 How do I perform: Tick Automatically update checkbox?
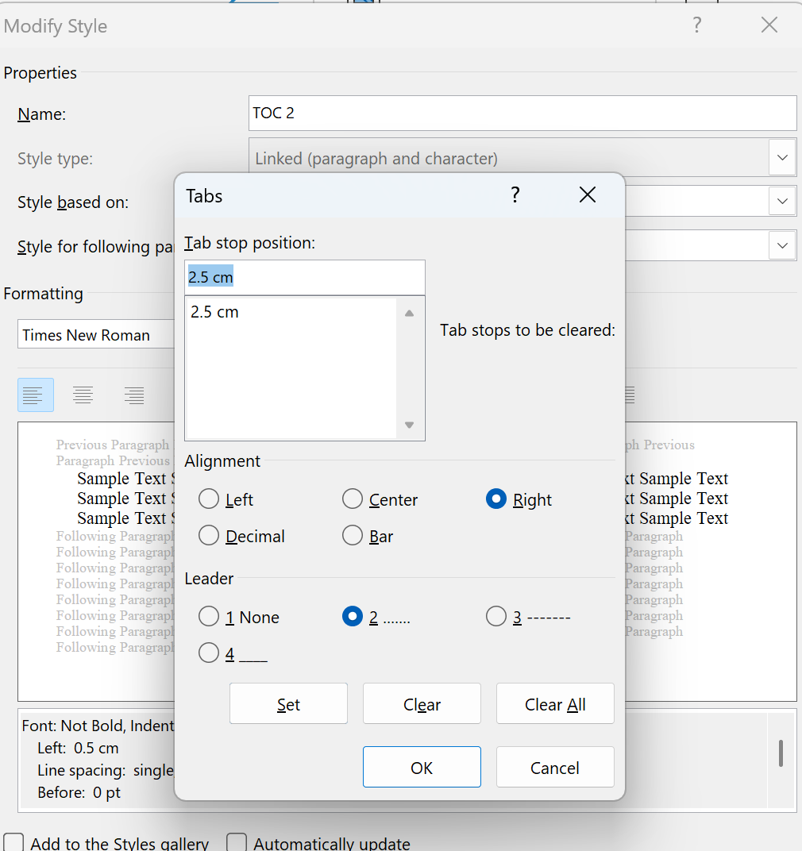[x=236, y=843]
